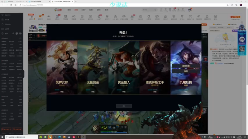This screenshot has height=139, width=248.
Task: Open the 鱼吧 nav item
Action: tap(107, 10)
